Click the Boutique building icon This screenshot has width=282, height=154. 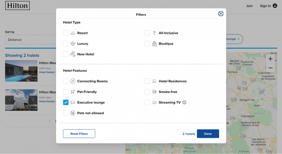[x=154, y=44]
